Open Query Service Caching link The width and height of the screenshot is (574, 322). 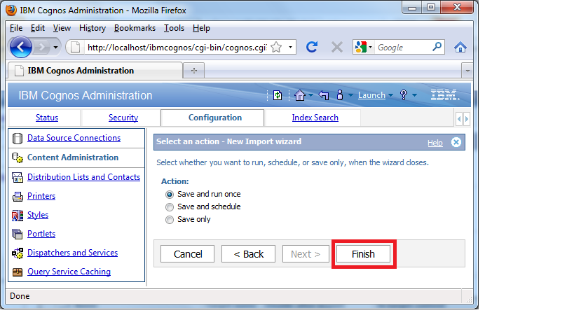[69, 272]
